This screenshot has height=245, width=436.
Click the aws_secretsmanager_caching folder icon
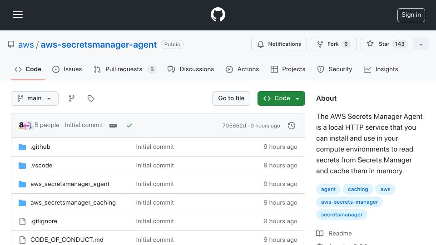point(22,203)
